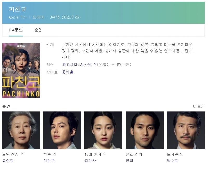Open 이민호 actor name link

[49, 161]
